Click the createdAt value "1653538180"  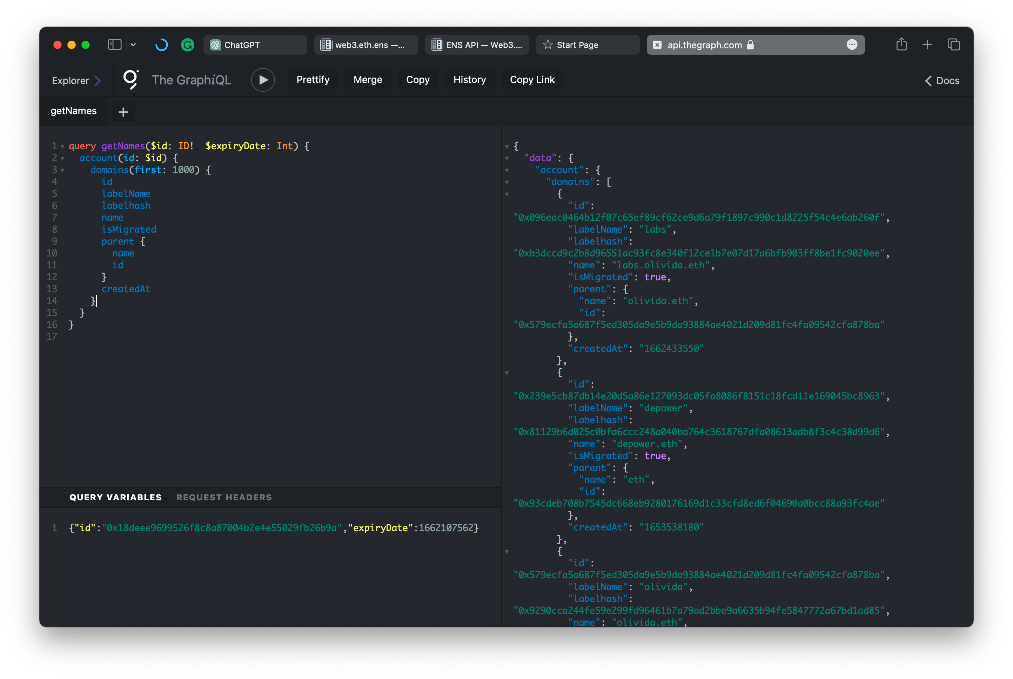coord(671,527)
